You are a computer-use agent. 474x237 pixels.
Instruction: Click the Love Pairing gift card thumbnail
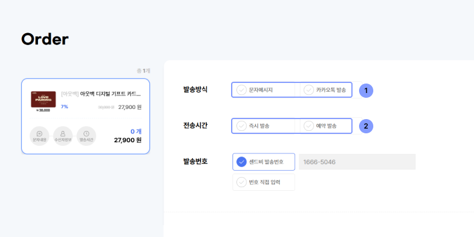(x=43, y=100)
